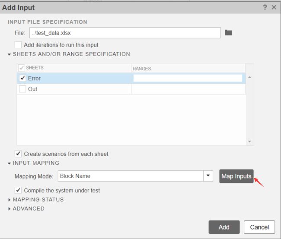This screenshot has width=281, height=239.
Task: Close the Add Input dialog
Action: (274, 7)
